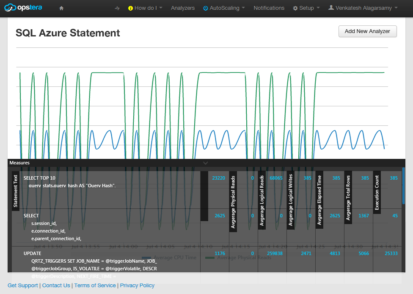Click the Measures panel vertical scrollbar
This screenshot has height=294, width=413.
click(404, 186)
